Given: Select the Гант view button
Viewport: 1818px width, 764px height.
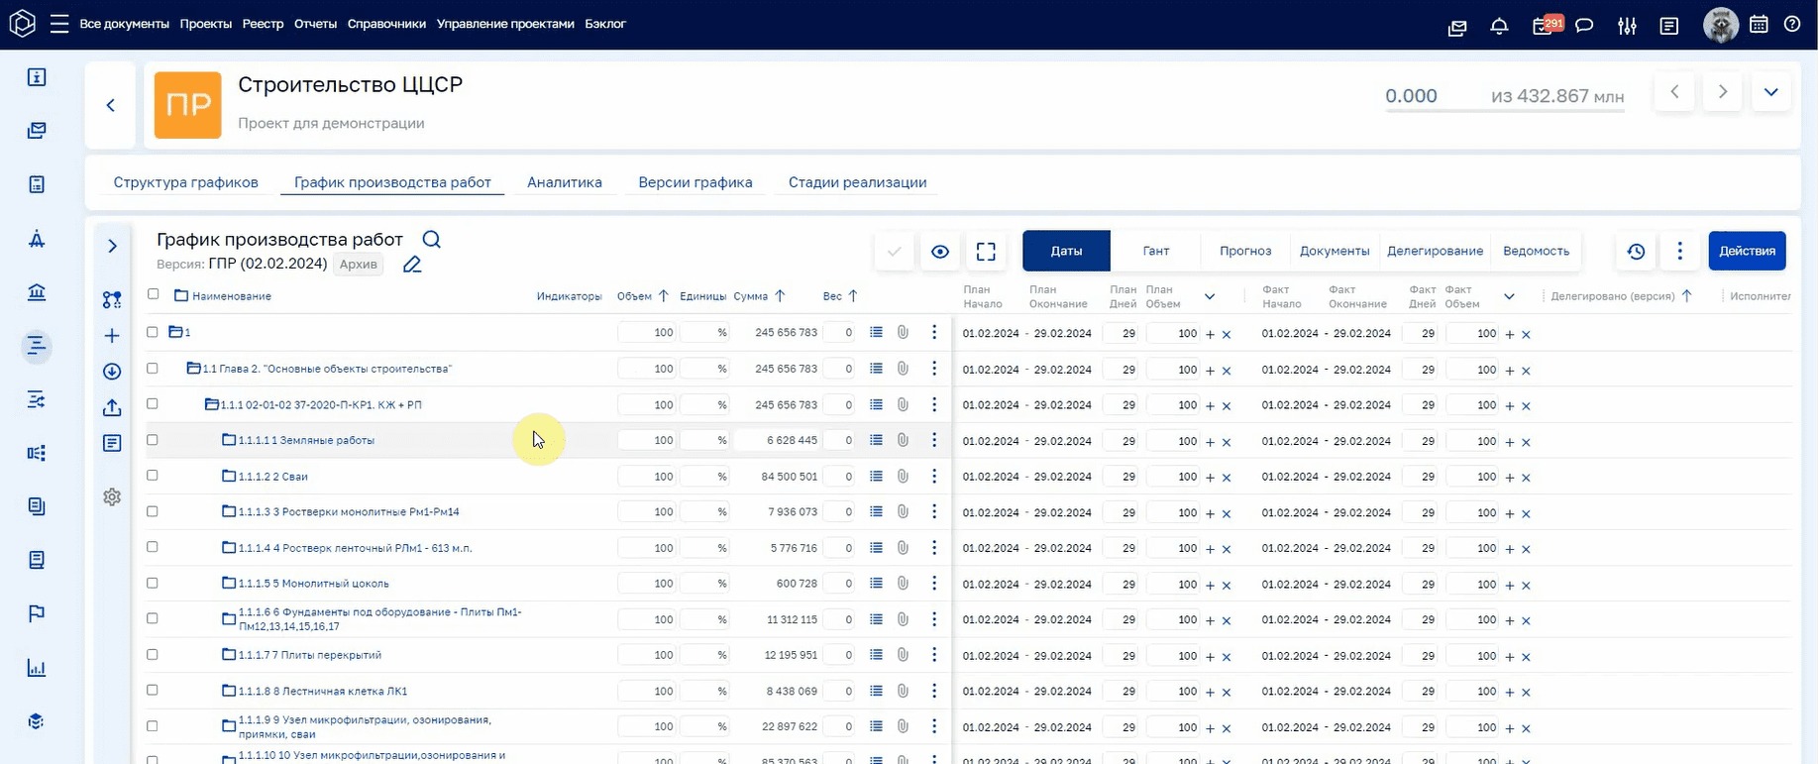Looking at the screenshot, I should (x=1156, y=251).
